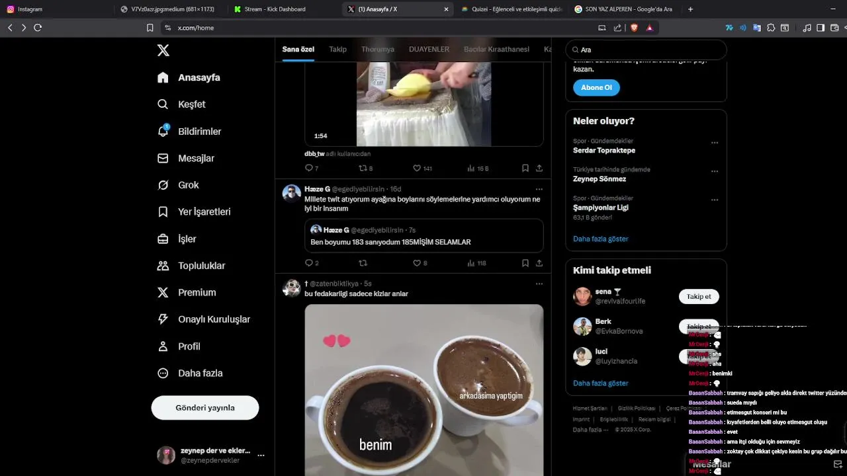Open new browser tab with plus
Viewport: 847px width, 476px height.
pyautogui.click(x=690, y=9)
